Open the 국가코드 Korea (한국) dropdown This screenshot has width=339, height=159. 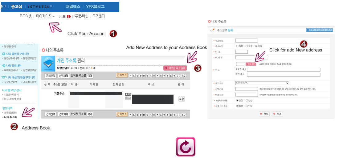(262, 83)
